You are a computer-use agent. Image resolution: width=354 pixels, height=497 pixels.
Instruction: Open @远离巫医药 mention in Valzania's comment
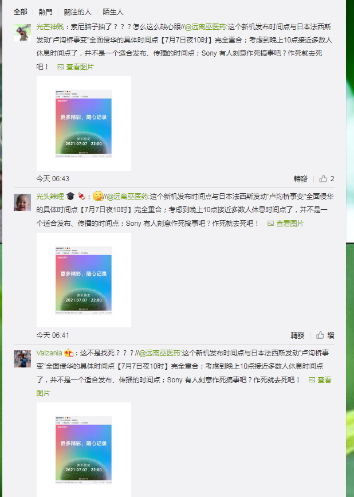[160, 353]
